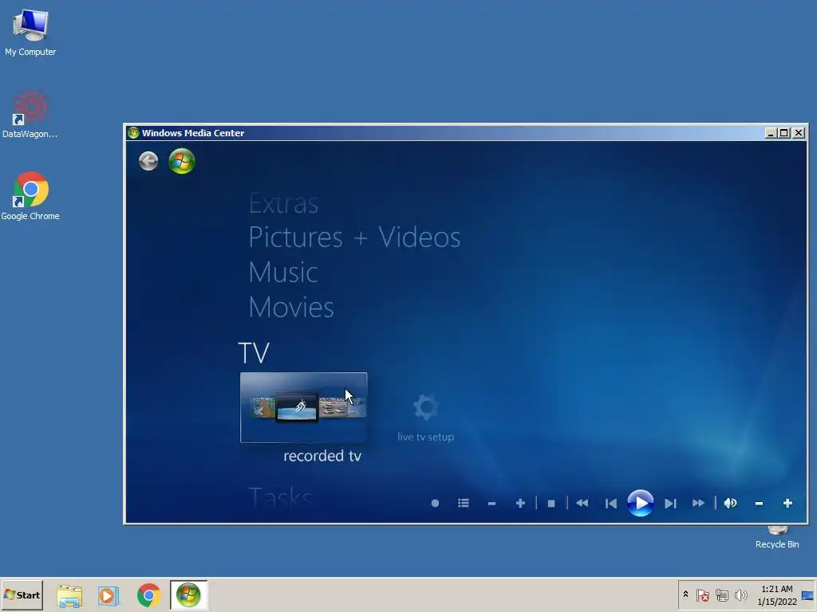
Task: Lower volume with the rightmost minus button
Action: tap(760, 504)
